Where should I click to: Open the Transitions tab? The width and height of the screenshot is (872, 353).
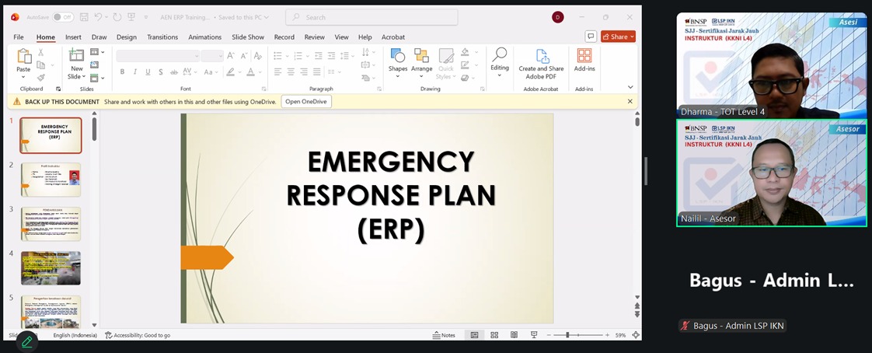coord(162,37)
